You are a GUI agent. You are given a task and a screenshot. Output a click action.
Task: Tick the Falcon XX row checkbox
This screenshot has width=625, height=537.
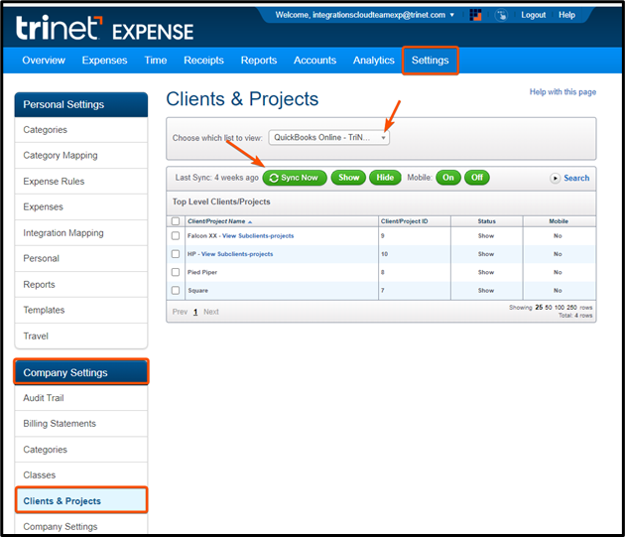[176, 236]
